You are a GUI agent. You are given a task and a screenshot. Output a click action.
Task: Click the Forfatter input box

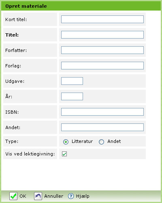(102, 50)
